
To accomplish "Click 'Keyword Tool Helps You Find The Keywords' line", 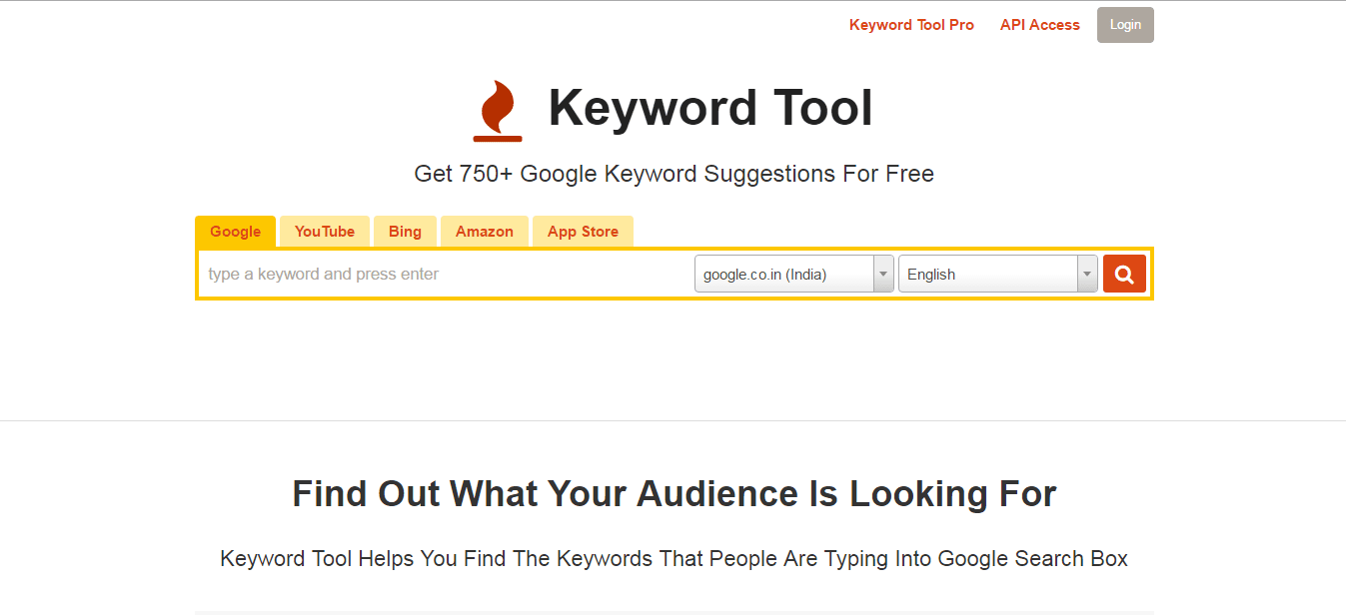I will pyautogui.click(x=673, y=559).
